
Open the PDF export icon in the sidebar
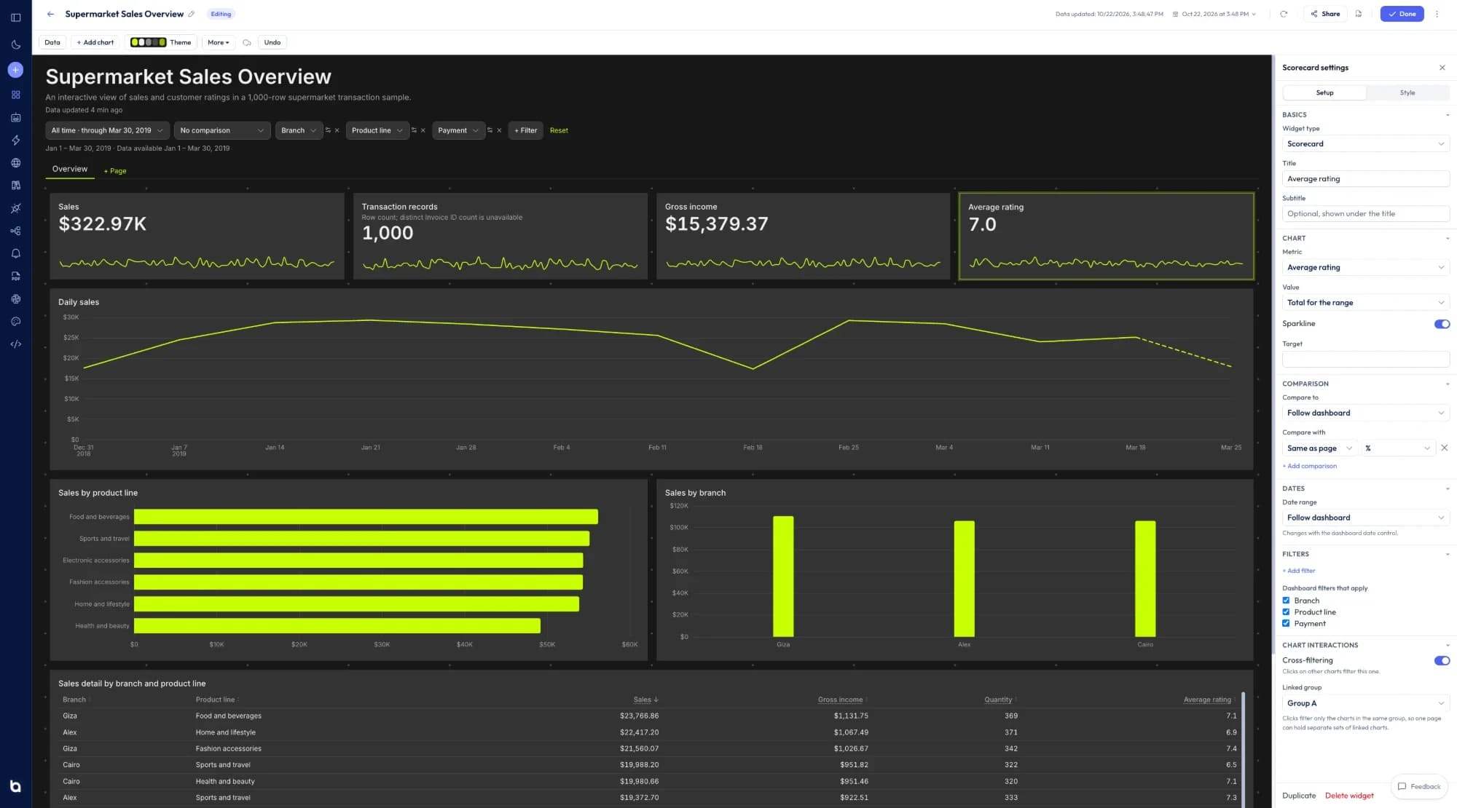tap(15, 277)
